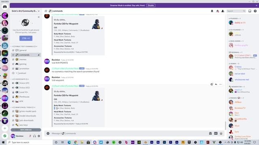
Task: Add reaction to bottom bot message
Action: (212, 84)
